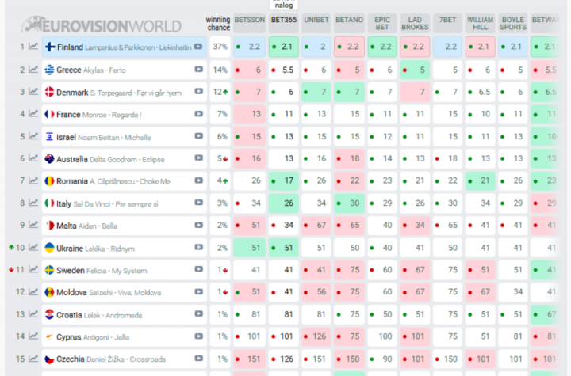Click Czechia's Epic Bet odds of 90
The image size is (571, 376).
(x=382, y=359)
